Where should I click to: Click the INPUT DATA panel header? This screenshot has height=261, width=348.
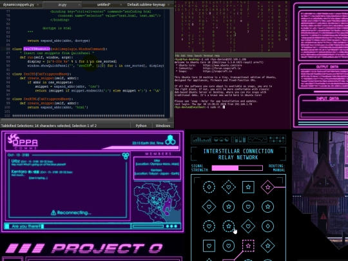pyautogui.click(x=327, y=99)
